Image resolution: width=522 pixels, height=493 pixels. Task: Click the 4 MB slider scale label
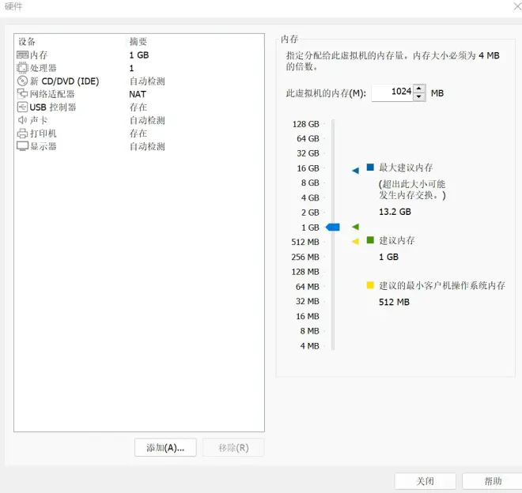point(309,346)
